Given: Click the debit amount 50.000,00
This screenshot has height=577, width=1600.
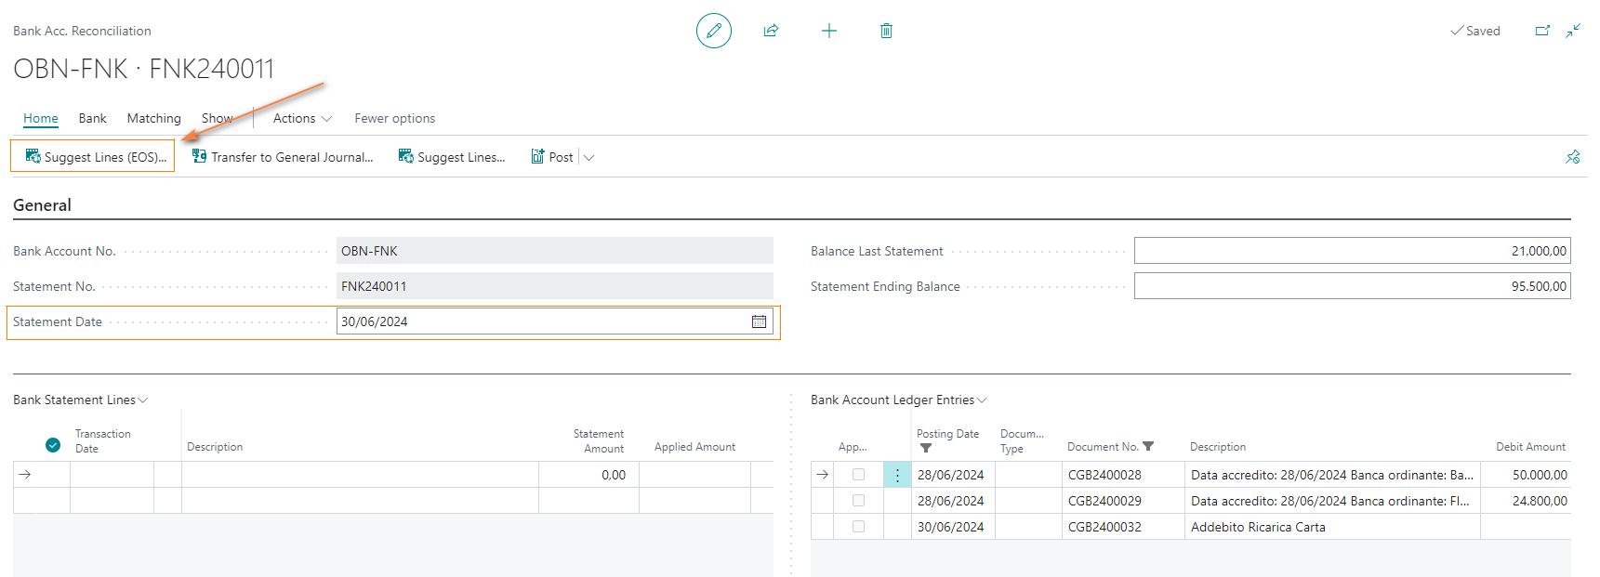Looking at the screenshot, I should 1540,475.
